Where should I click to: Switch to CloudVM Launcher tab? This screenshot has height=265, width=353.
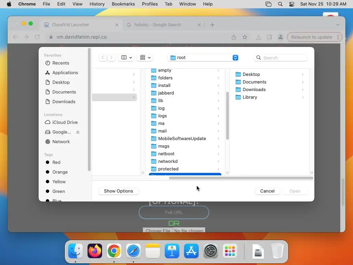tap(81, 25)
